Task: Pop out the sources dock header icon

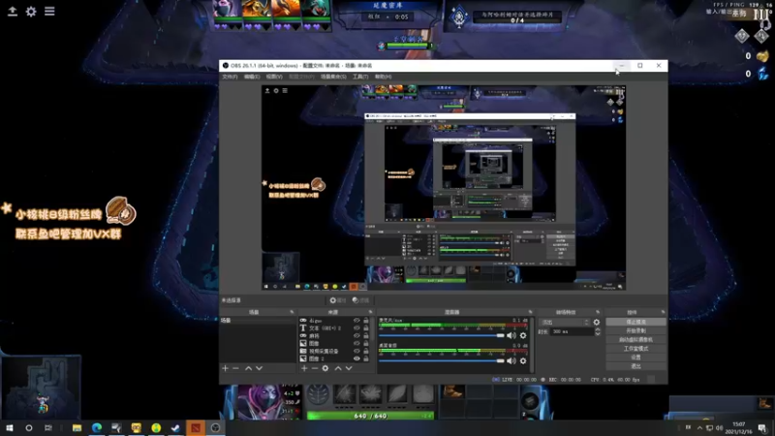Action: [371, 312]
